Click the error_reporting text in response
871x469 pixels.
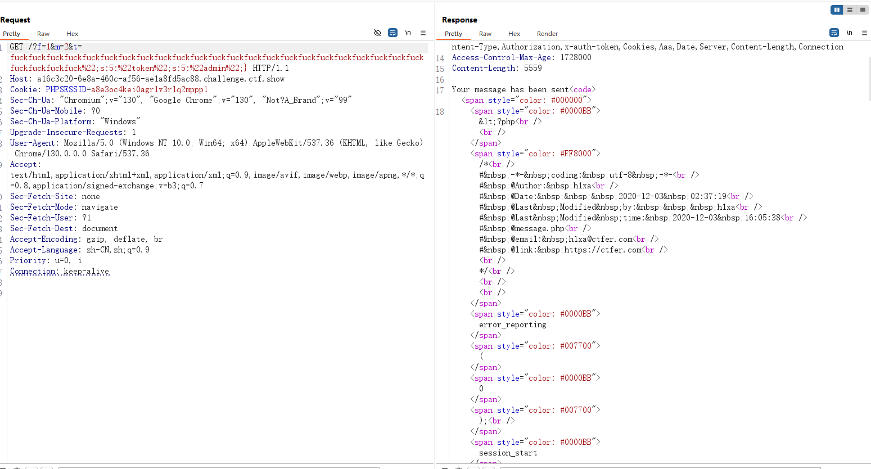(512, 324)
